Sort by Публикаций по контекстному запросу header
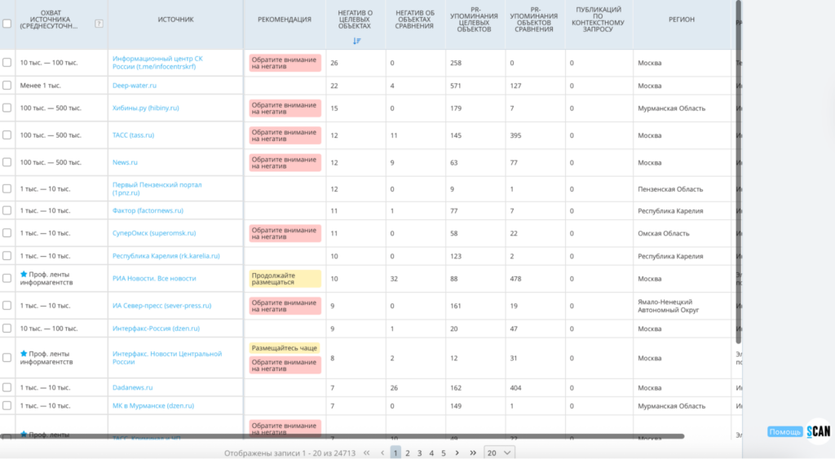This screenshot has width=835, height=459. pyautogui.click(x=599, y=20)
